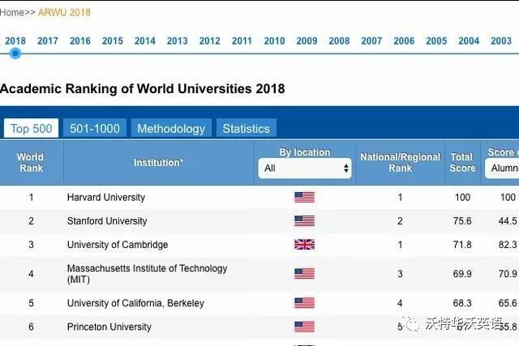The height and width of the screenshot is (346, 519).
Task: Open the By location 'All' dropdown
Action: pos(305,168)
